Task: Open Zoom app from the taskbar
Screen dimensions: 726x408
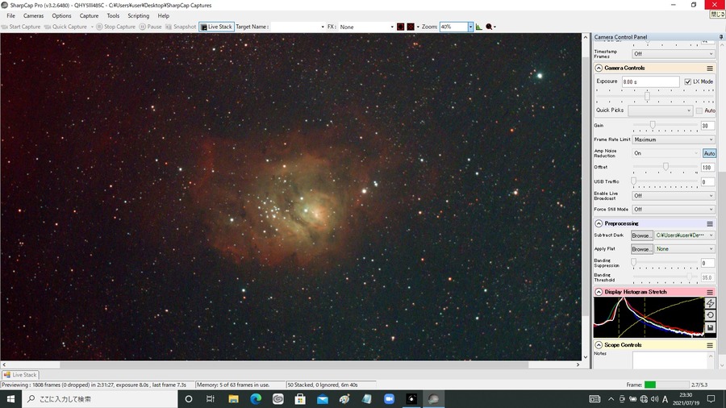Action: tap(389, 399)
